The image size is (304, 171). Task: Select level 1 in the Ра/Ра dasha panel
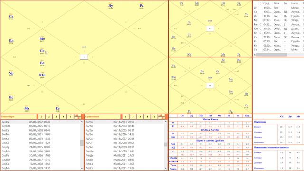(125, 117)
